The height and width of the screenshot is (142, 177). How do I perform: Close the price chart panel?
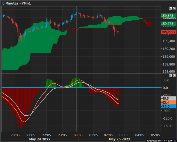click(x=174, y=8)
